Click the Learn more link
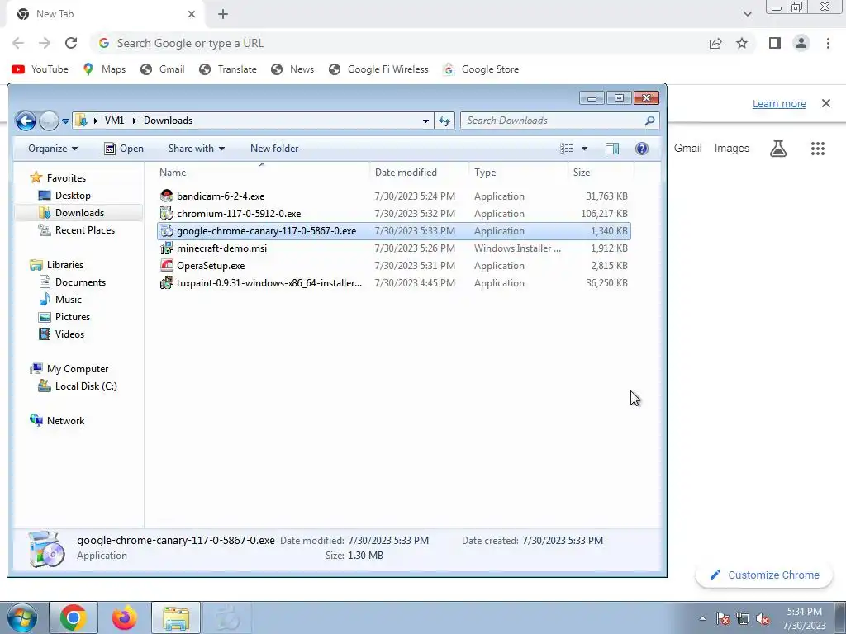Image resolution: width=846 pixels, height=634 pixels. point(779,103)
